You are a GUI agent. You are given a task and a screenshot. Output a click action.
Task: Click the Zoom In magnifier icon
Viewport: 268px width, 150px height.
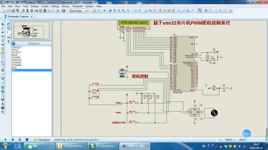pyautogui.click(x=115, y=11)
